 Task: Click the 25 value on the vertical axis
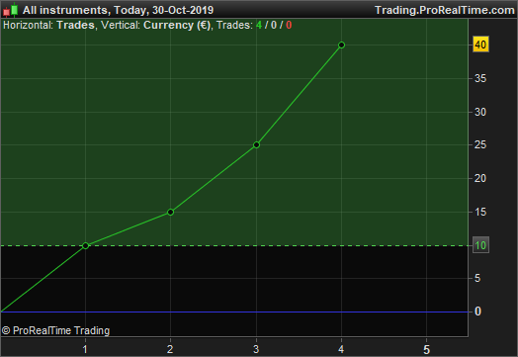tap(480, 144)
